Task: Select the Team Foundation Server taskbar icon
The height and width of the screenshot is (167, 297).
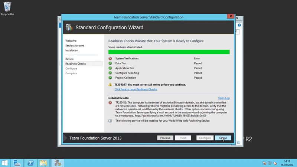Action: point(58,163)
